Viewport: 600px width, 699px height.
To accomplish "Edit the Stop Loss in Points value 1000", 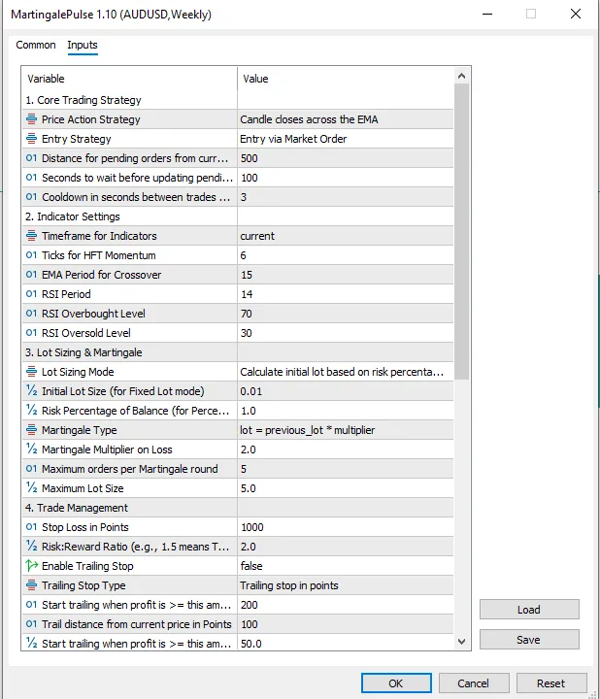I will [346, 527].
